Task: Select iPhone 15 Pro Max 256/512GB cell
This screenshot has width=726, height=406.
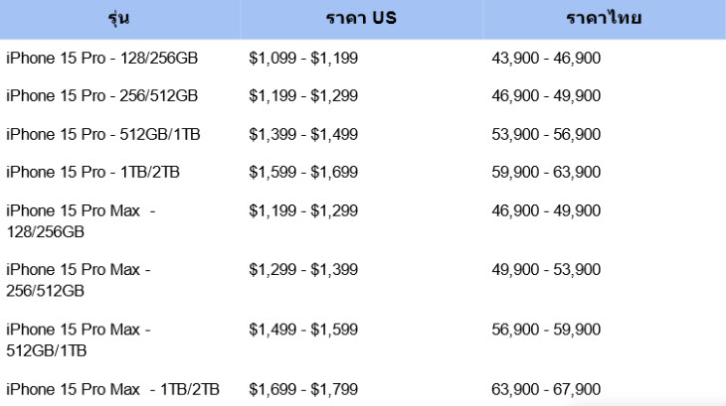Action: 79,280
